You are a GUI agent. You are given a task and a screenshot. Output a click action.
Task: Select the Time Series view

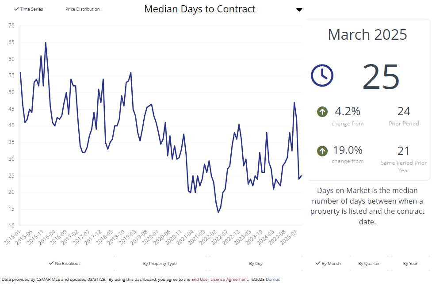(x=28, y=9)
